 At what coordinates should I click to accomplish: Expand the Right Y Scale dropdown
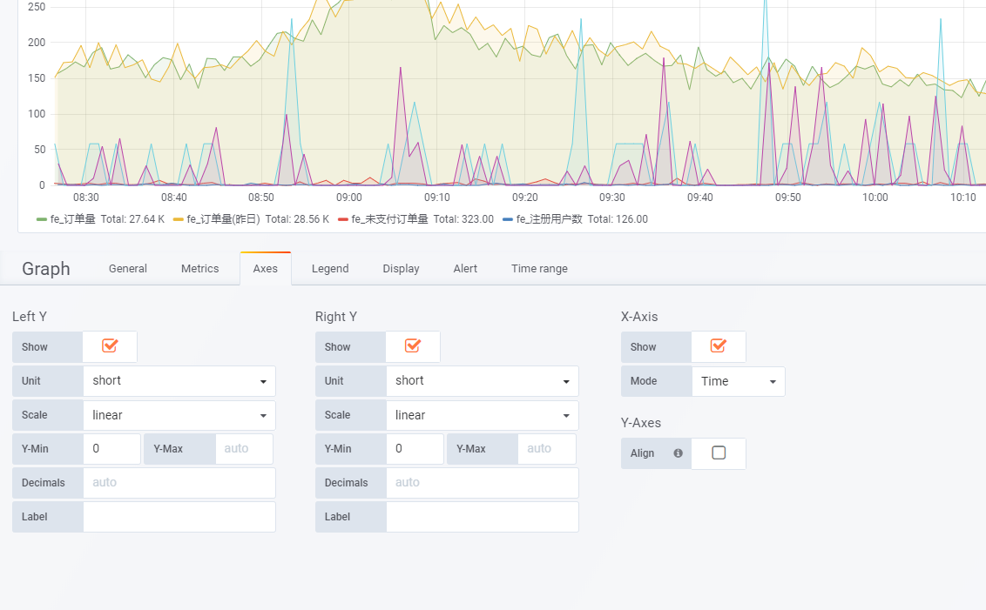tap(483, 415)
